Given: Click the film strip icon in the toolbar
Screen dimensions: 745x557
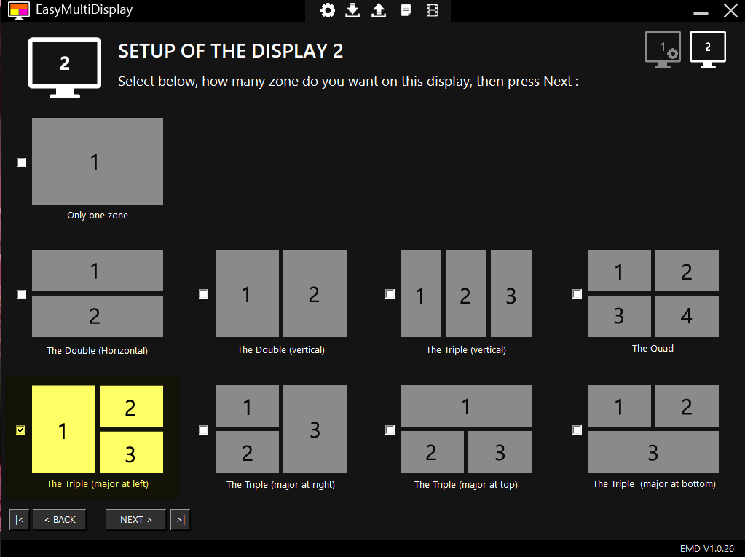Looking at the screenshot, I should pos(432,10).
